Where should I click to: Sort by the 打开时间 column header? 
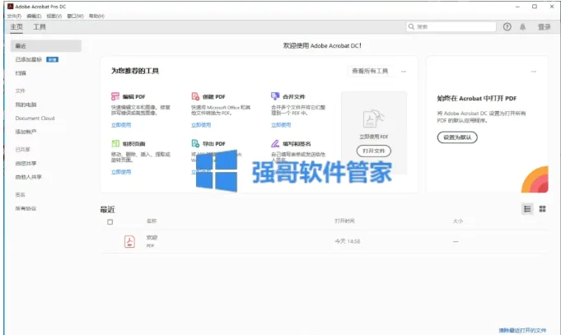344,221
